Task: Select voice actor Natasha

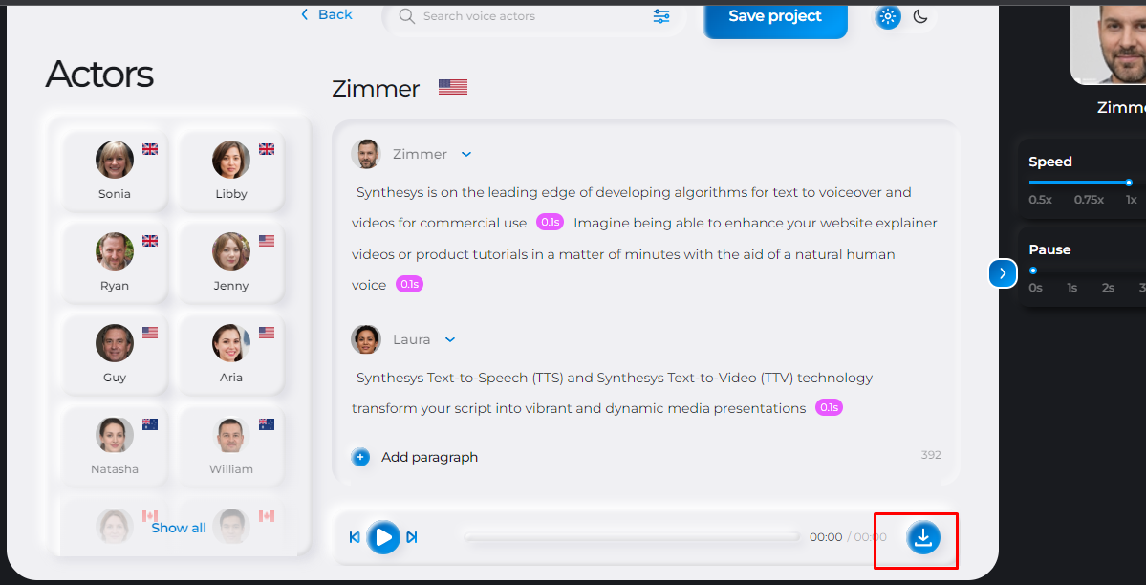Action: (x=115, y=446)
